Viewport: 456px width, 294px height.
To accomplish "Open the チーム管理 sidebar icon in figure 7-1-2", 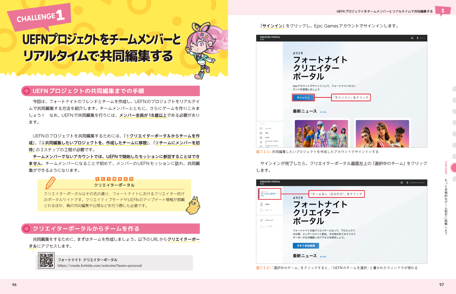I will click(x=261, y=226).
